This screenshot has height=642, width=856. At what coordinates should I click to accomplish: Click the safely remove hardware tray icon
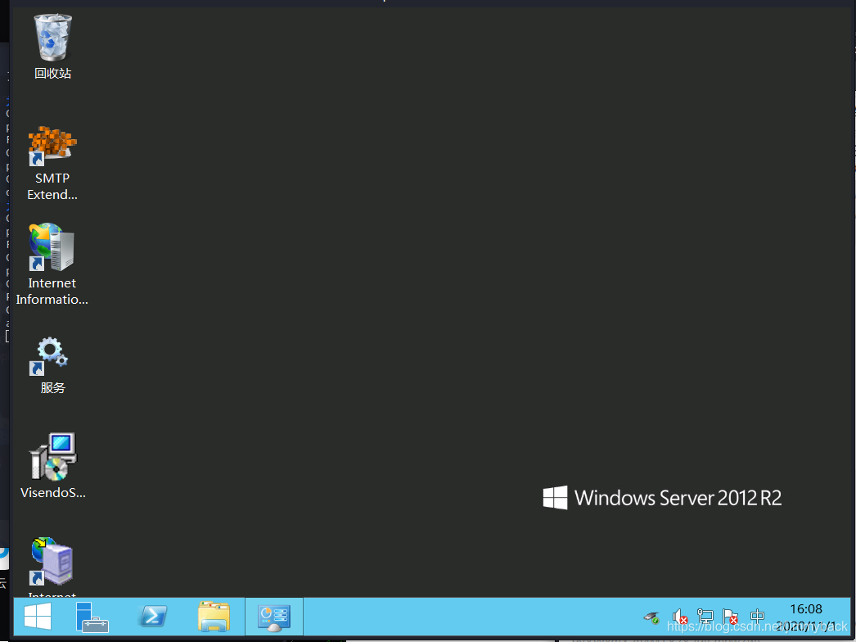[x=652, y=617]
